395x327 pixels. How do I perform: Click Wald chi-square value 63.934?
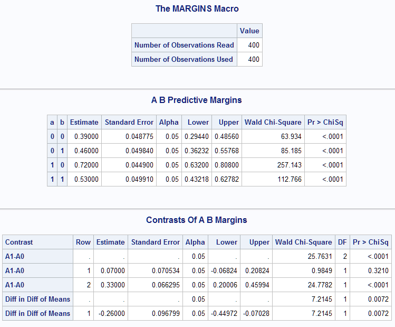(x=291, y=136)
